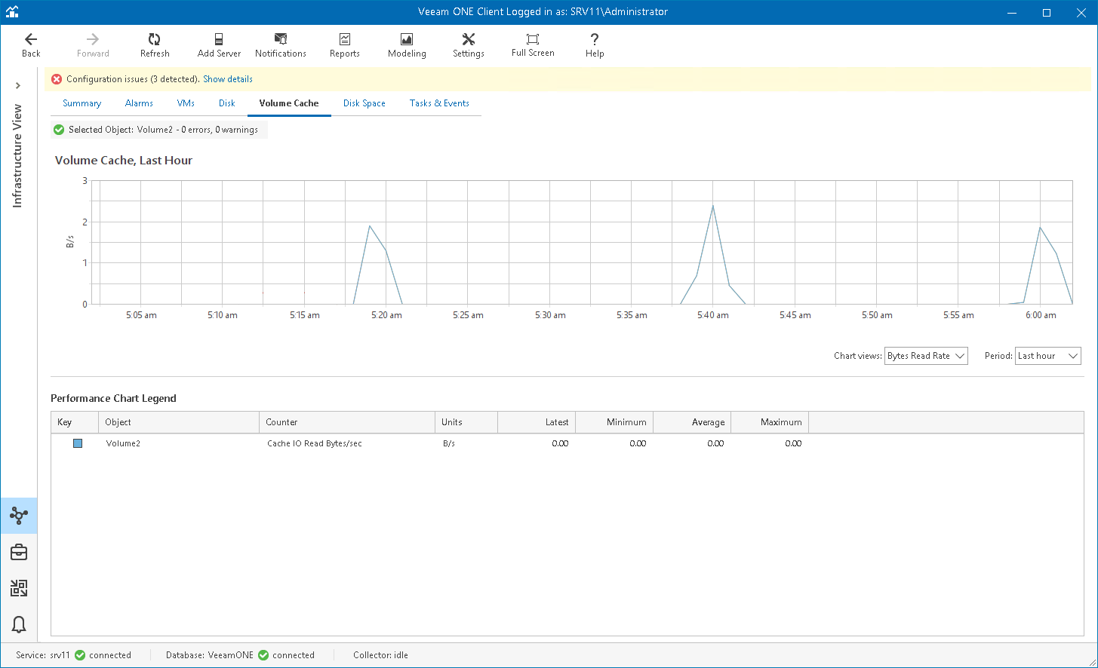Refresh the current view

[155, 45]
